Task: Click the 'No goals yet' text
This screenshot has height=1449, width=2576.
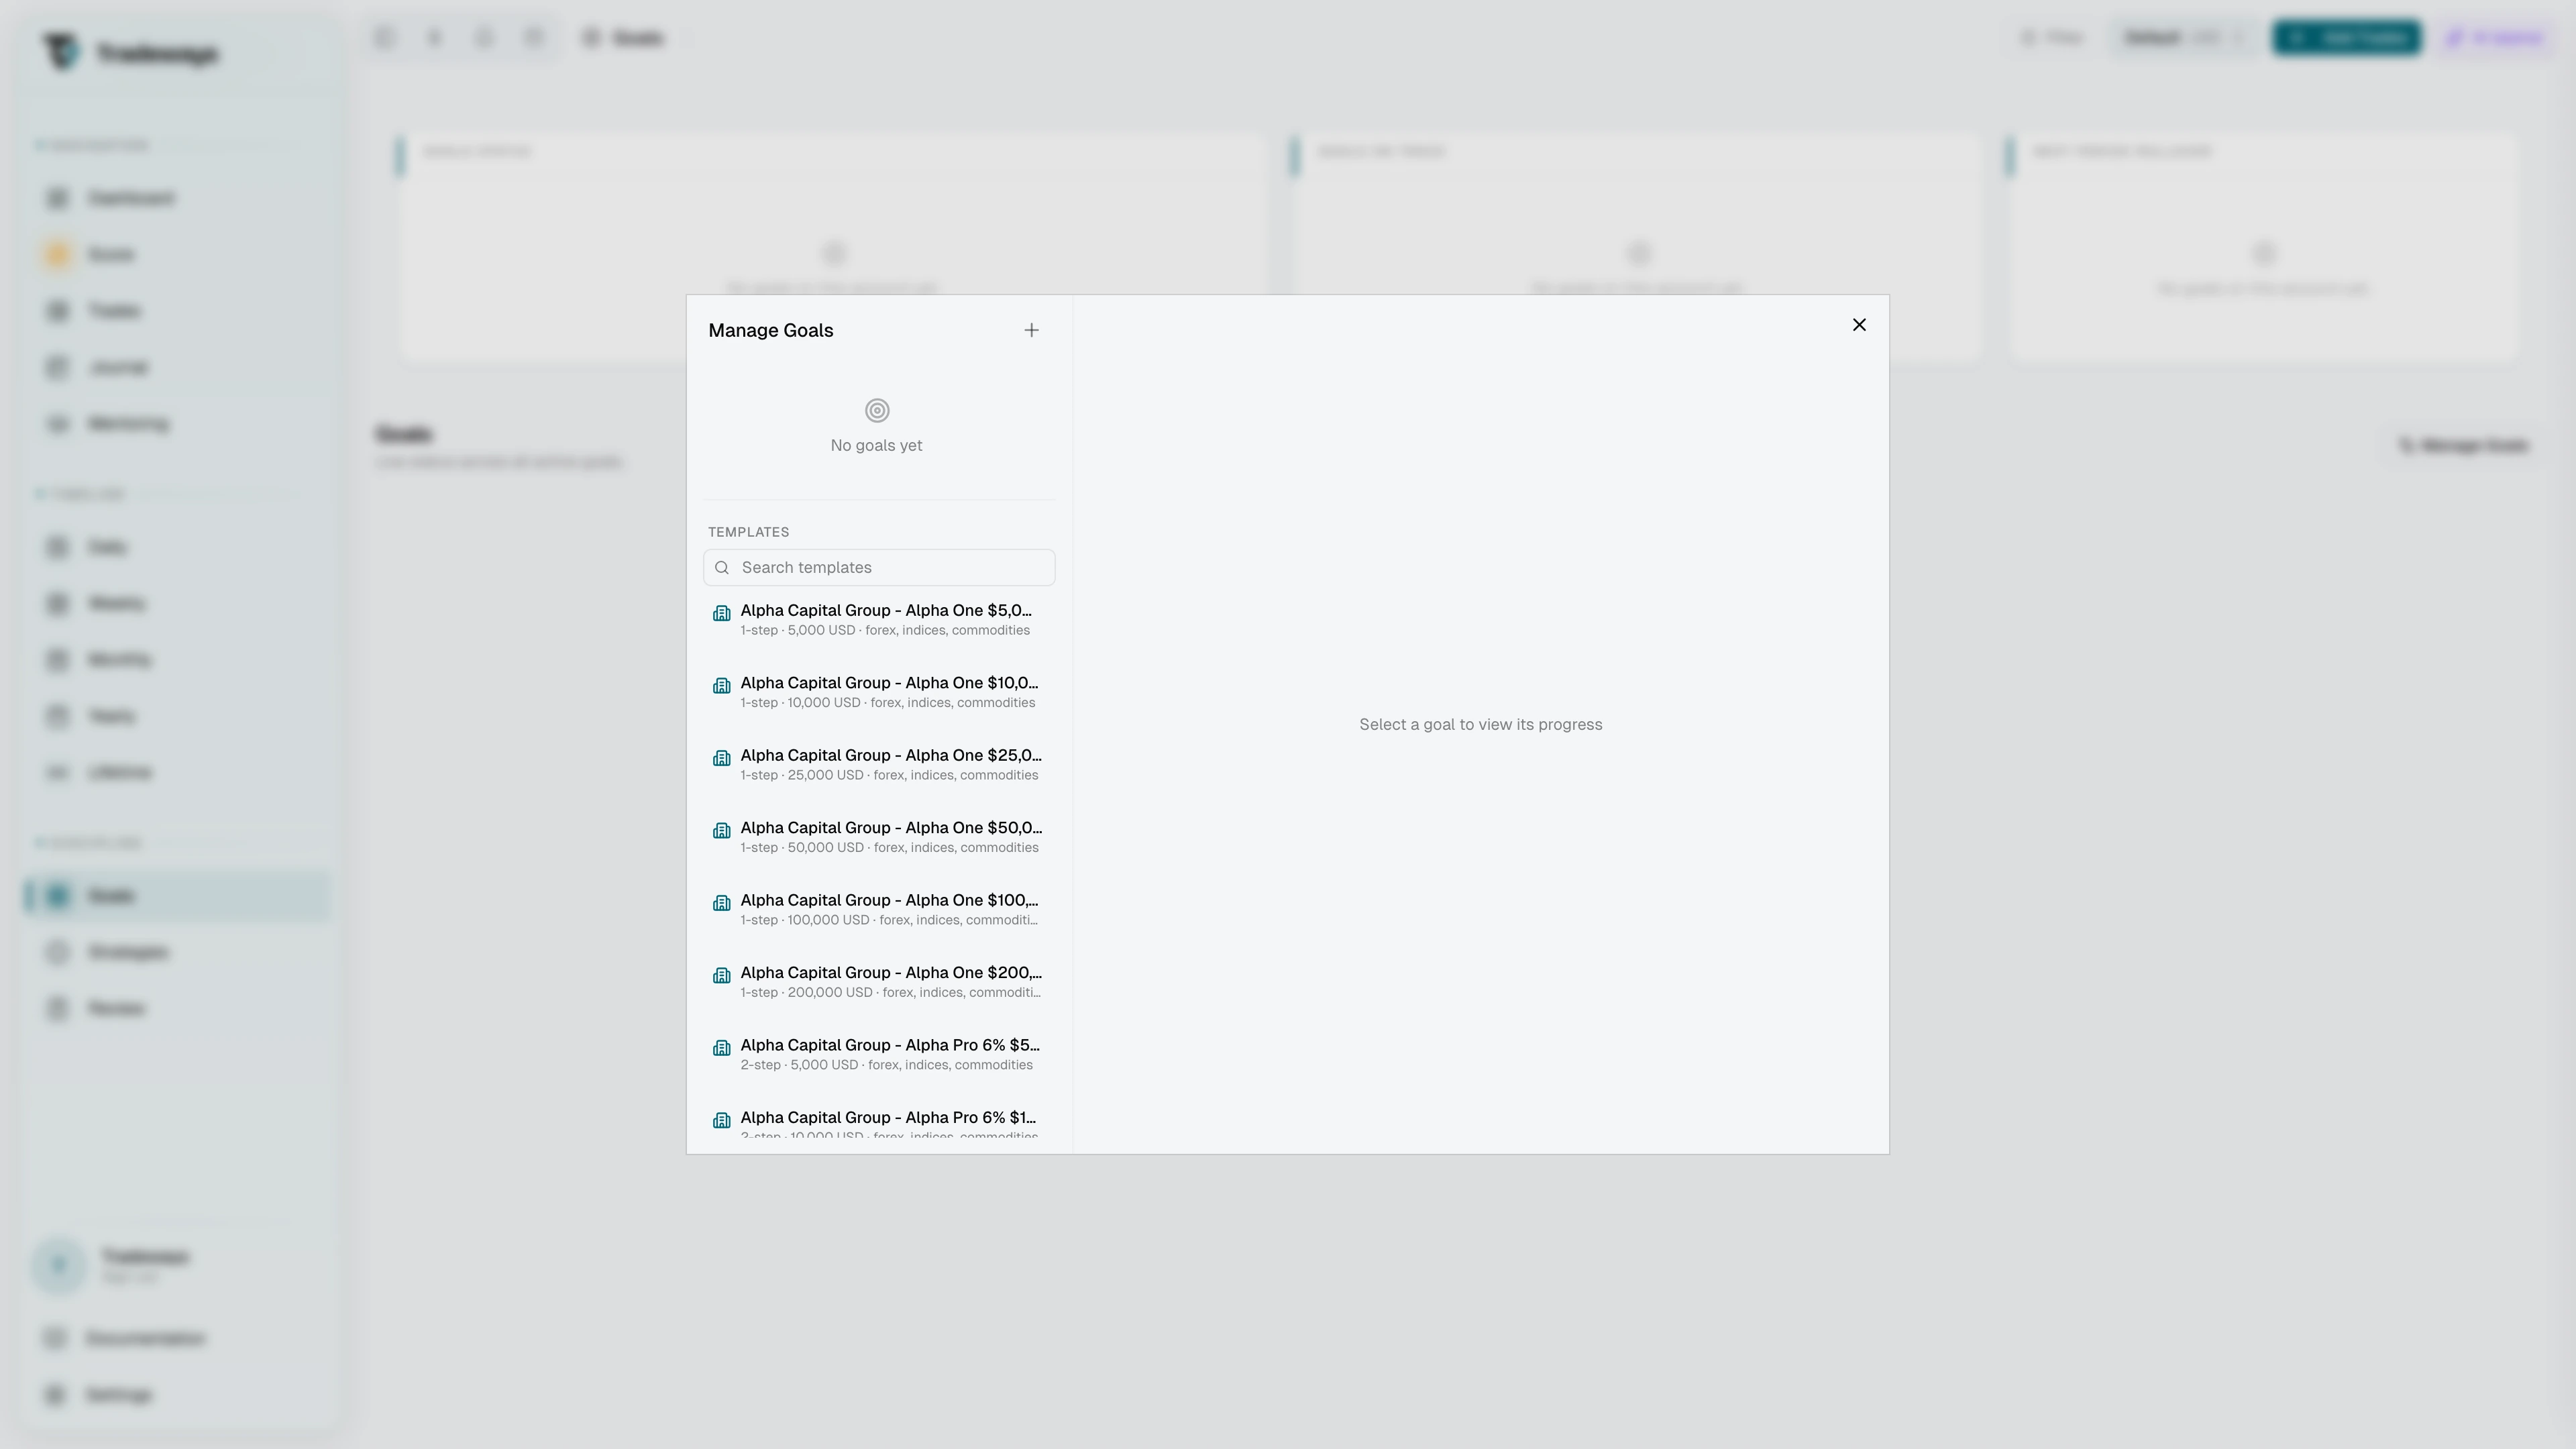Action: (876, 446)
